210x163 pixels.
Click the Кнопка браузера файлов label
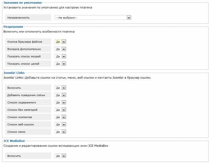click(24, 41)
